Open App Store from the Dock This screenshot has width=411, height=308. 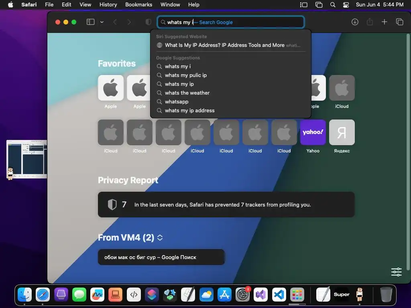[x=224, y=294]
